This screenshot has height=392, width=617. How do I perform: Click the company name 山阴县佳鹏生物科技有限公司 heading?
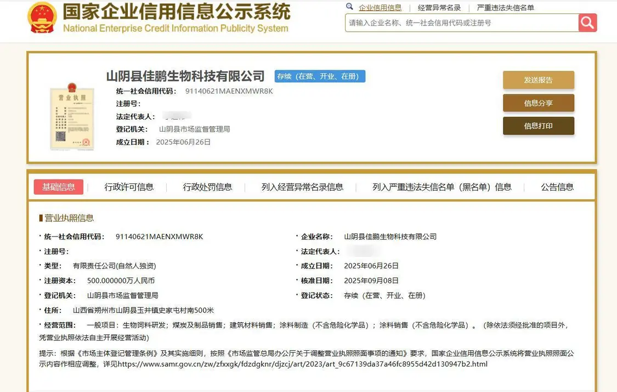[185, 76]
